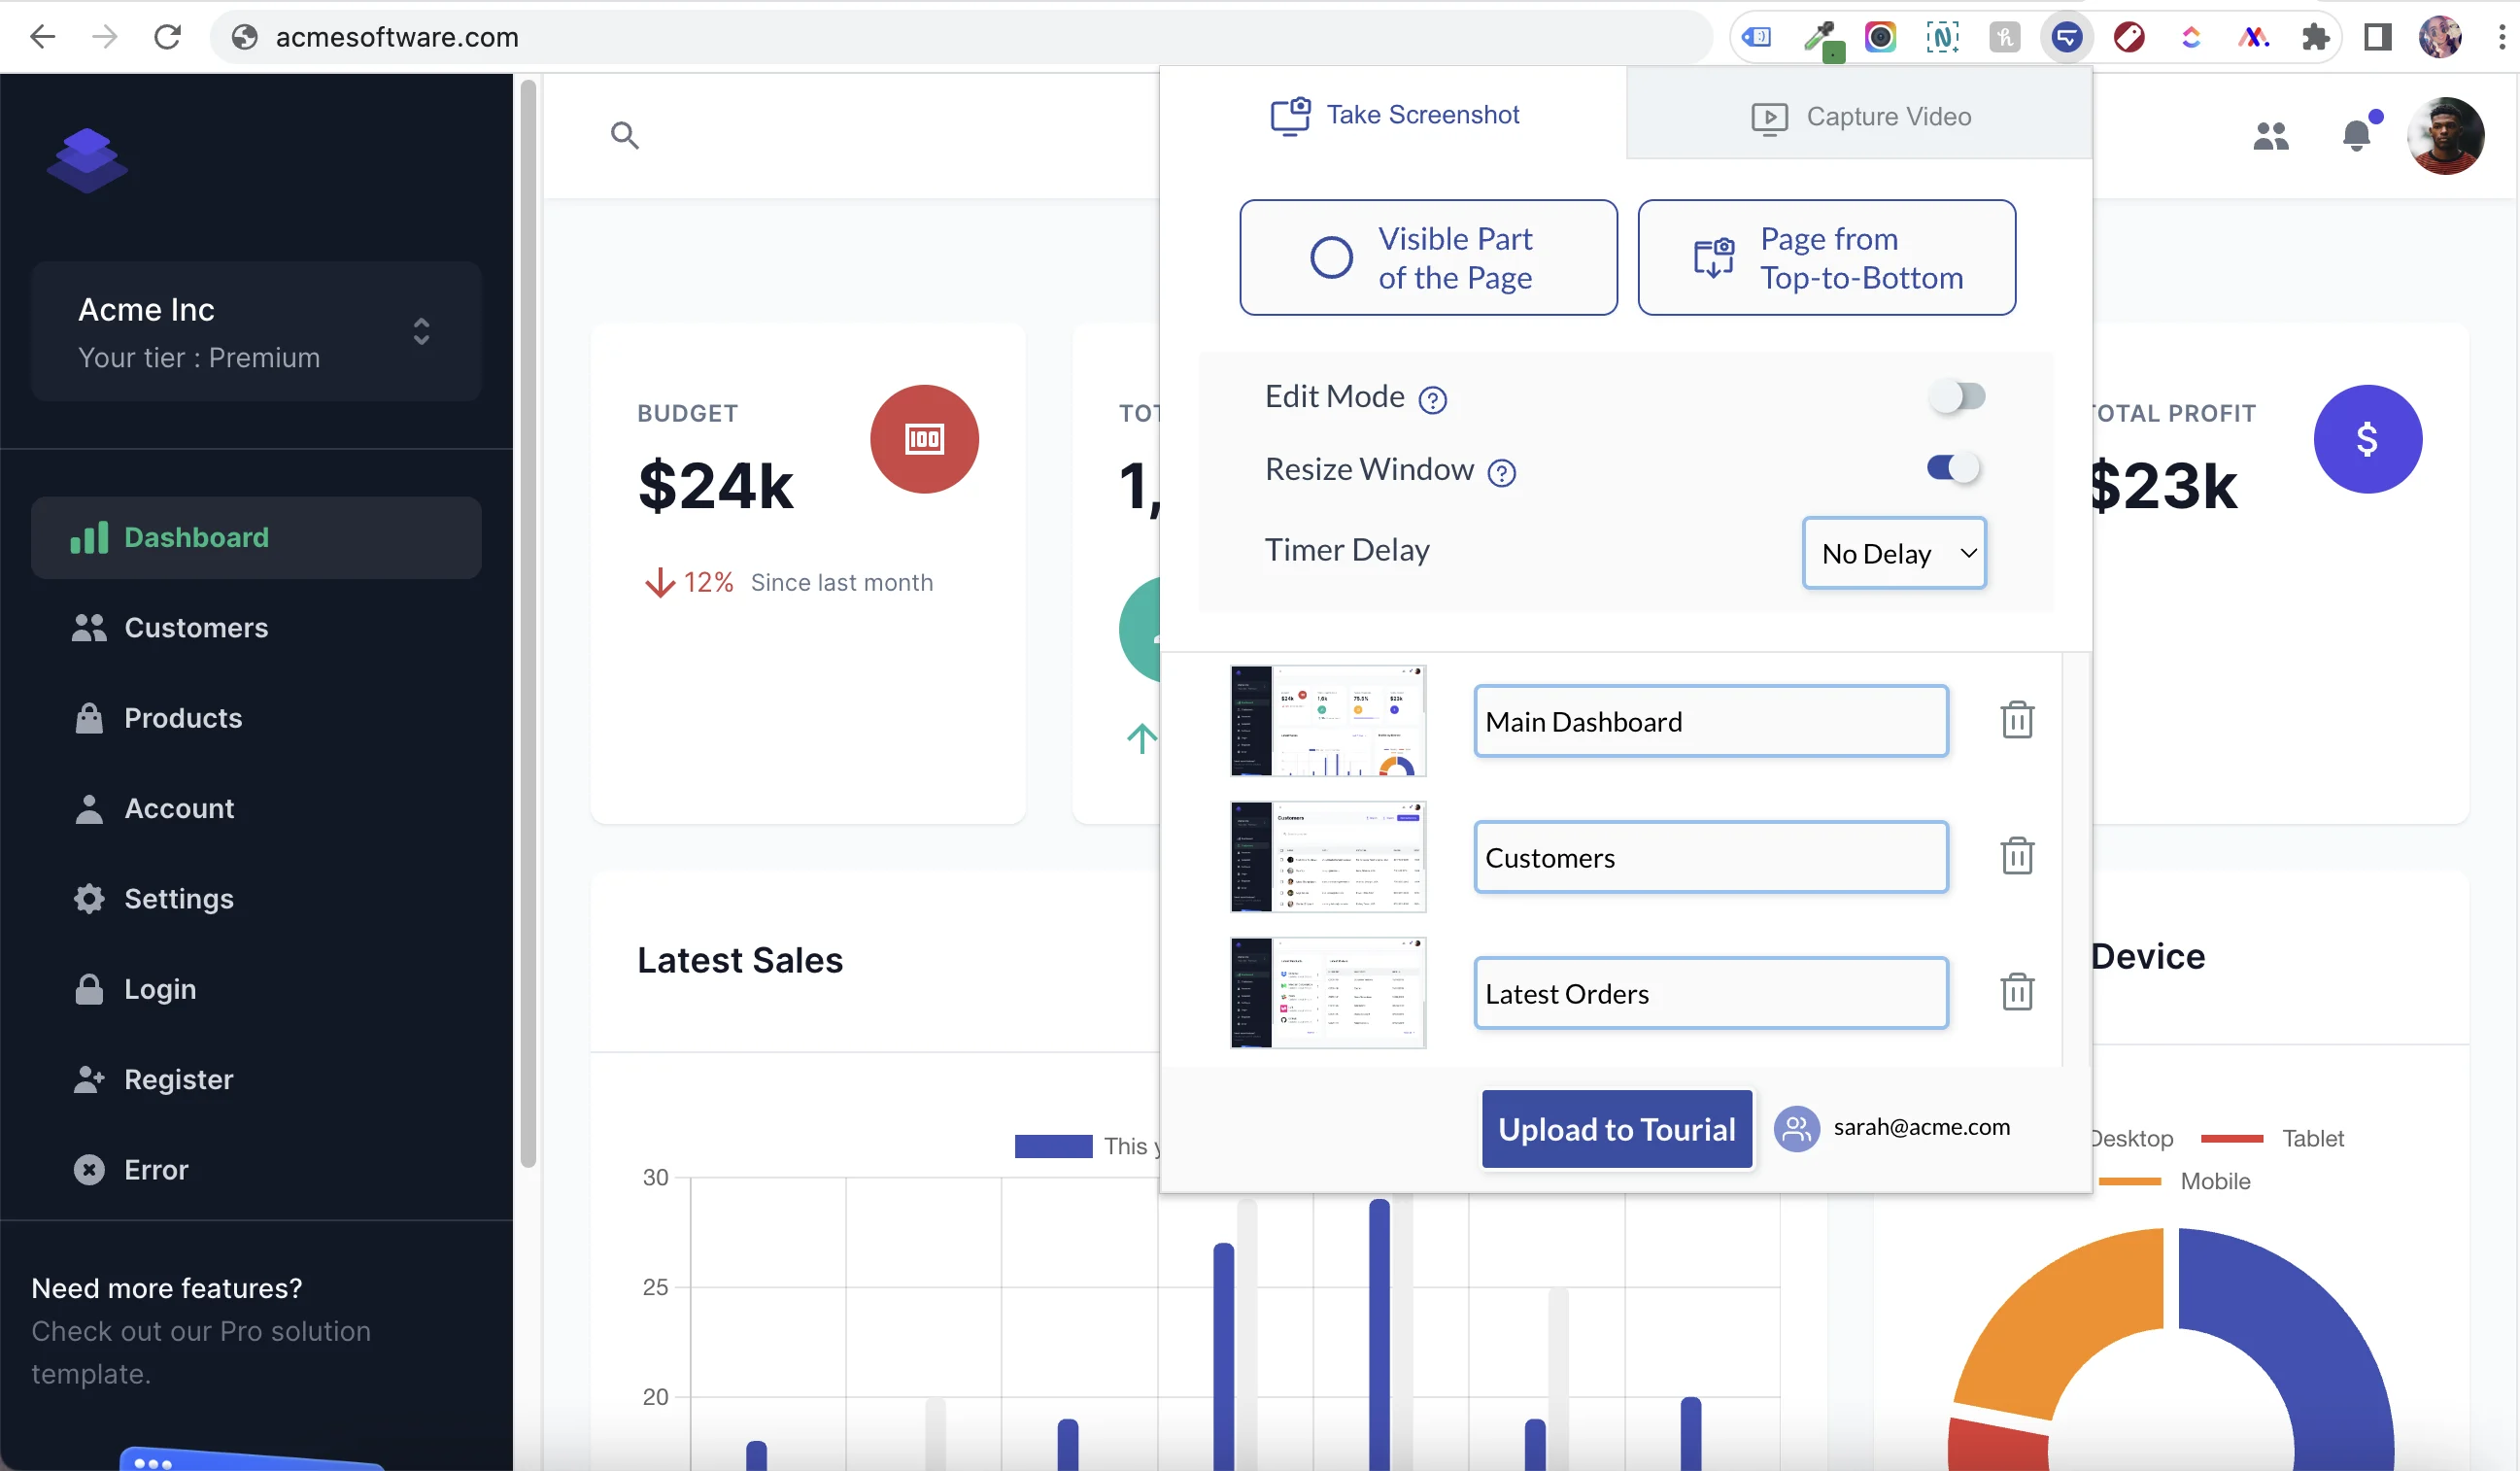Go back using browser back arrow
Image resolution: width=2520 pixels, height=1471 pixels.
click(42, 37)
